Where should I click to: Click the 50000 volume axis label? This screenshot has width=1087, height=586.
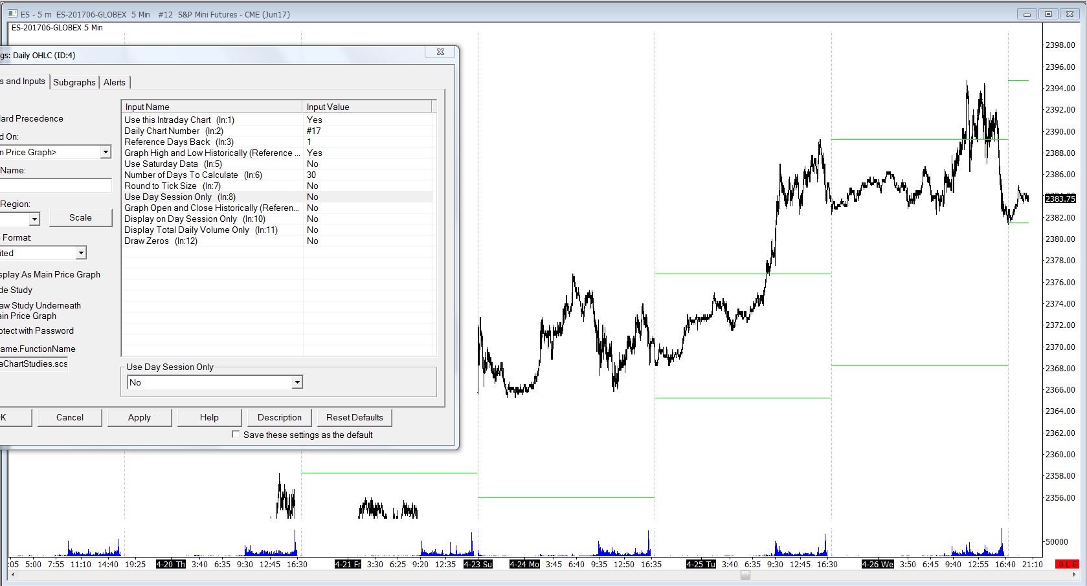(1057, 541)
